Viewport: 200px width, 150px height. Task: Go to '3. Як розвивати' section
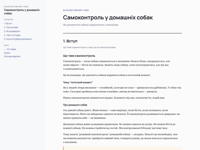(x=12, y=31)
